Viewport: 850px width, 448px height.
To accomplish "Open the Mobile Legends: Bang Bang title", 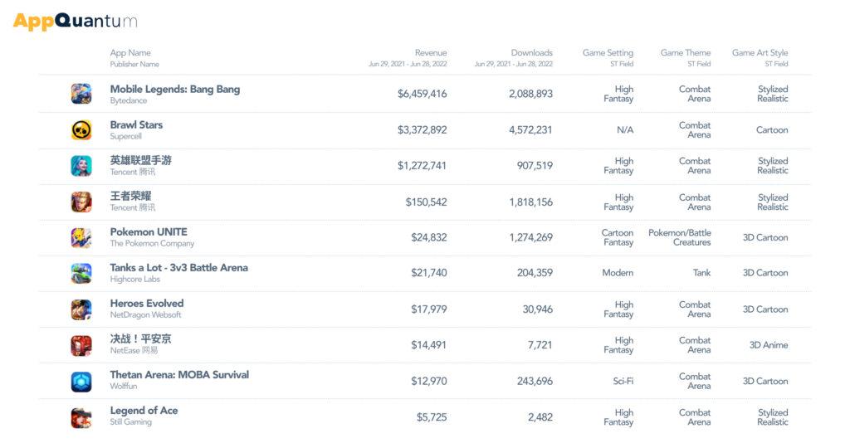I will tap(174, 90).
